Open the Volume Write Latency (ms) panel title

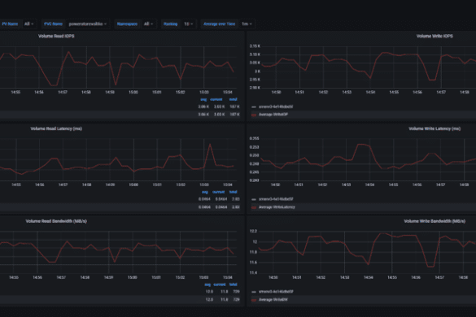click(435, 128)
